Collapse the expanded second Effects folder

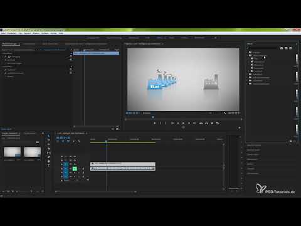point(248,56)
